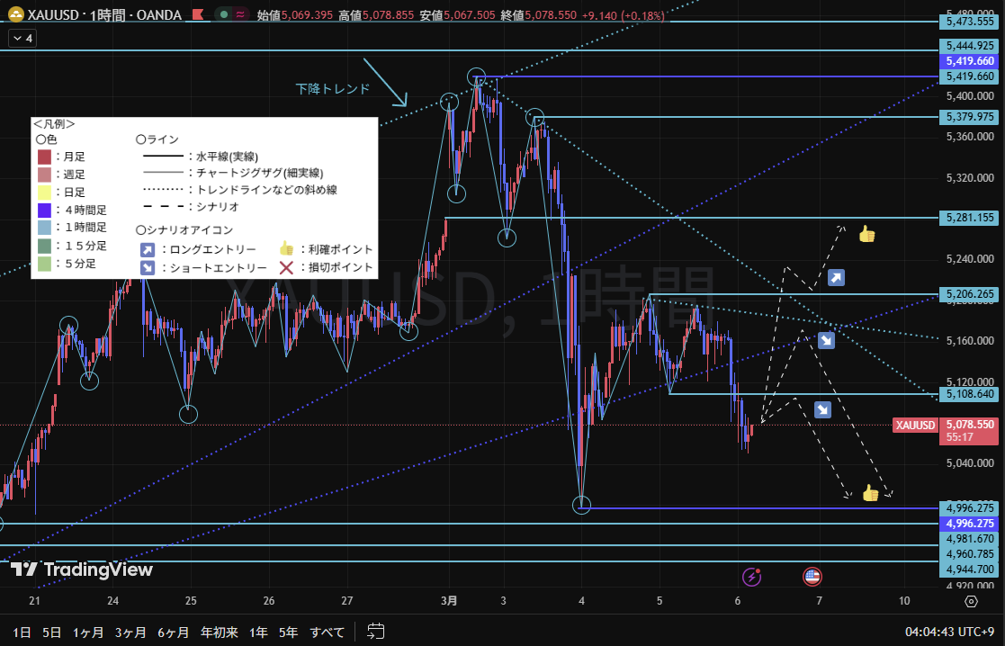Click the すべて range button
This screenshot has height=646, width=1005.
[x=327, y=632]
